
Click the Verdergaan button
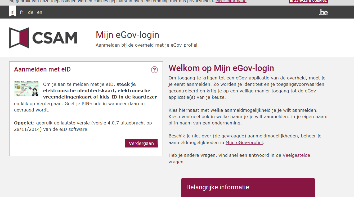click(x=141, y=143)
